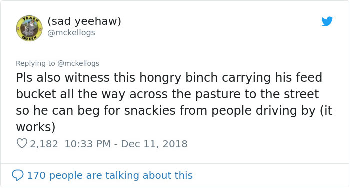The image size is (350, 188).
Task: Open the 10:33 PM timestamp link
Action: pos(87,144)
